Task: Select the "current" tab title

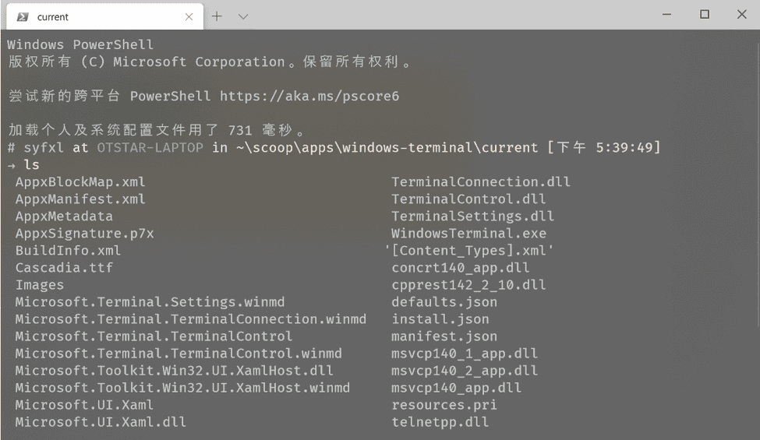Action: click(53, 16)
